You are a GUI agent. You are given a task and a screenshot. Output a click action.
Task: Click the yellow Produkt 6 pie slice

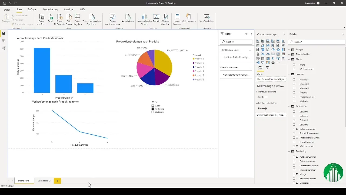point(163,62)
